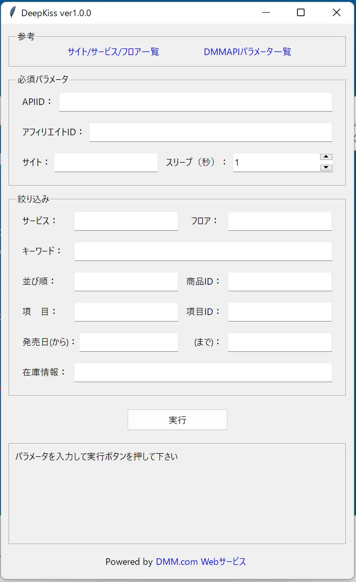Open サイト/サービス/フロア一覧 link
The height and width of the screenshot is (582, 356).
point(113,51)
